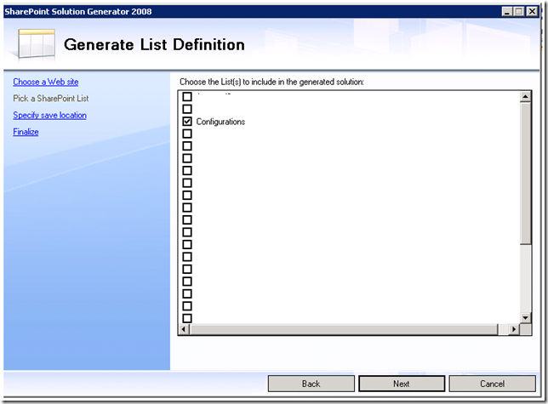Screen dimensions: 548x404
Task: Jump to the Finalize step
Action: (x=26, y=132)
